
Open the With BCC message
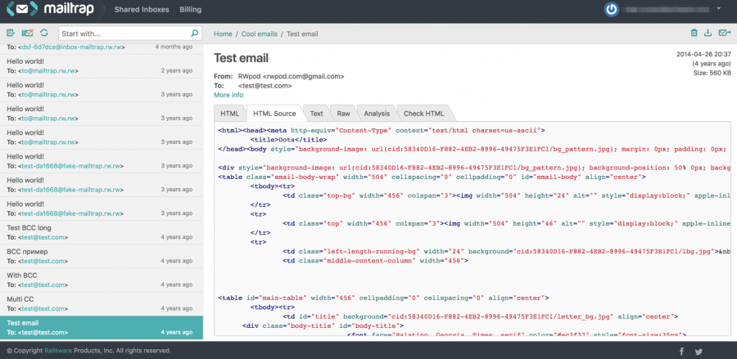102,280
